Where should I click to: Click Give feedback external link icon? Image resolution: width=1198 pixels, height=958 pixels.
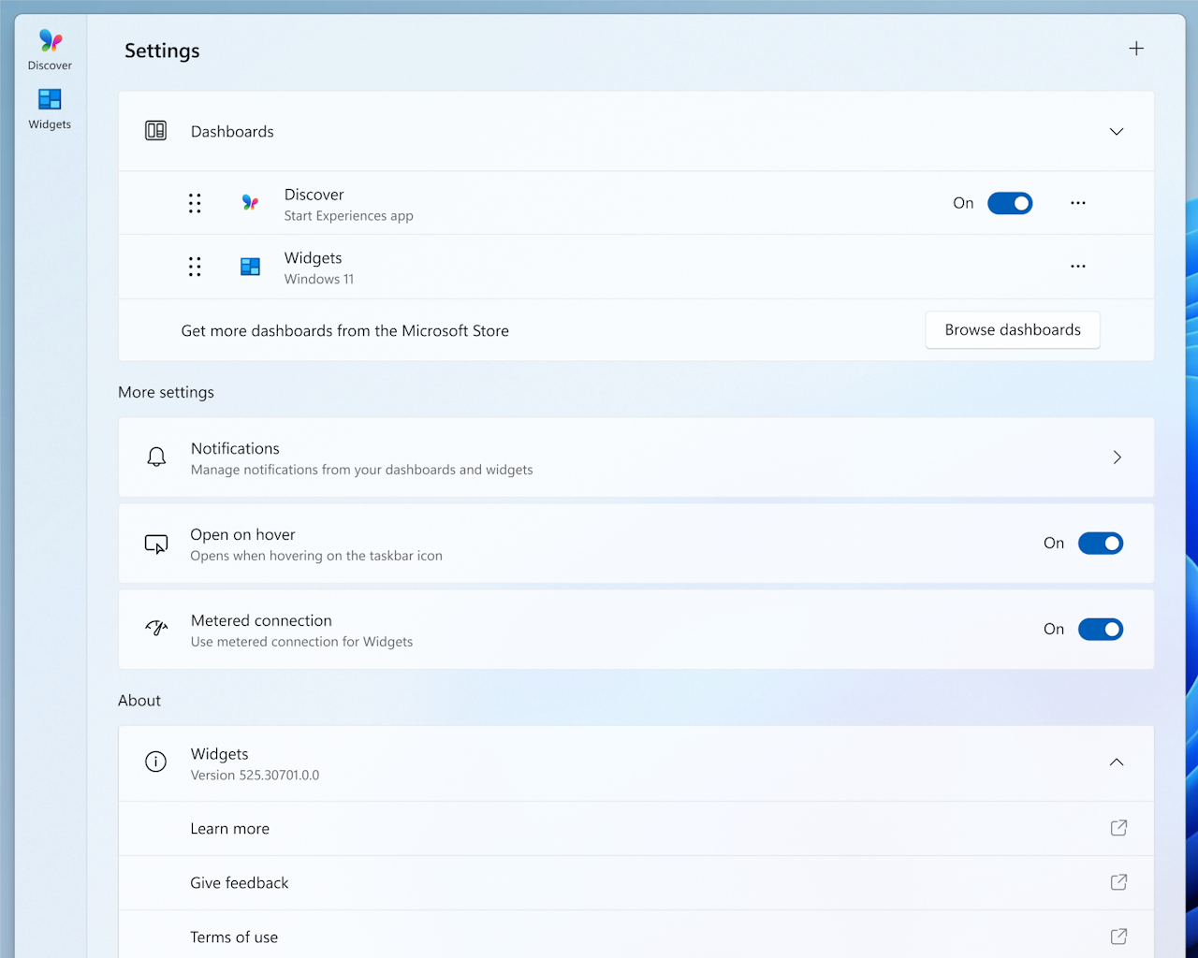coord(1118,882)
